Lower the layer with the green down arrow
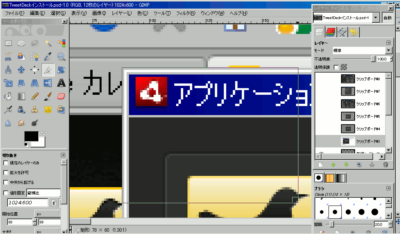The image size is (400, 234). (346, 165)
